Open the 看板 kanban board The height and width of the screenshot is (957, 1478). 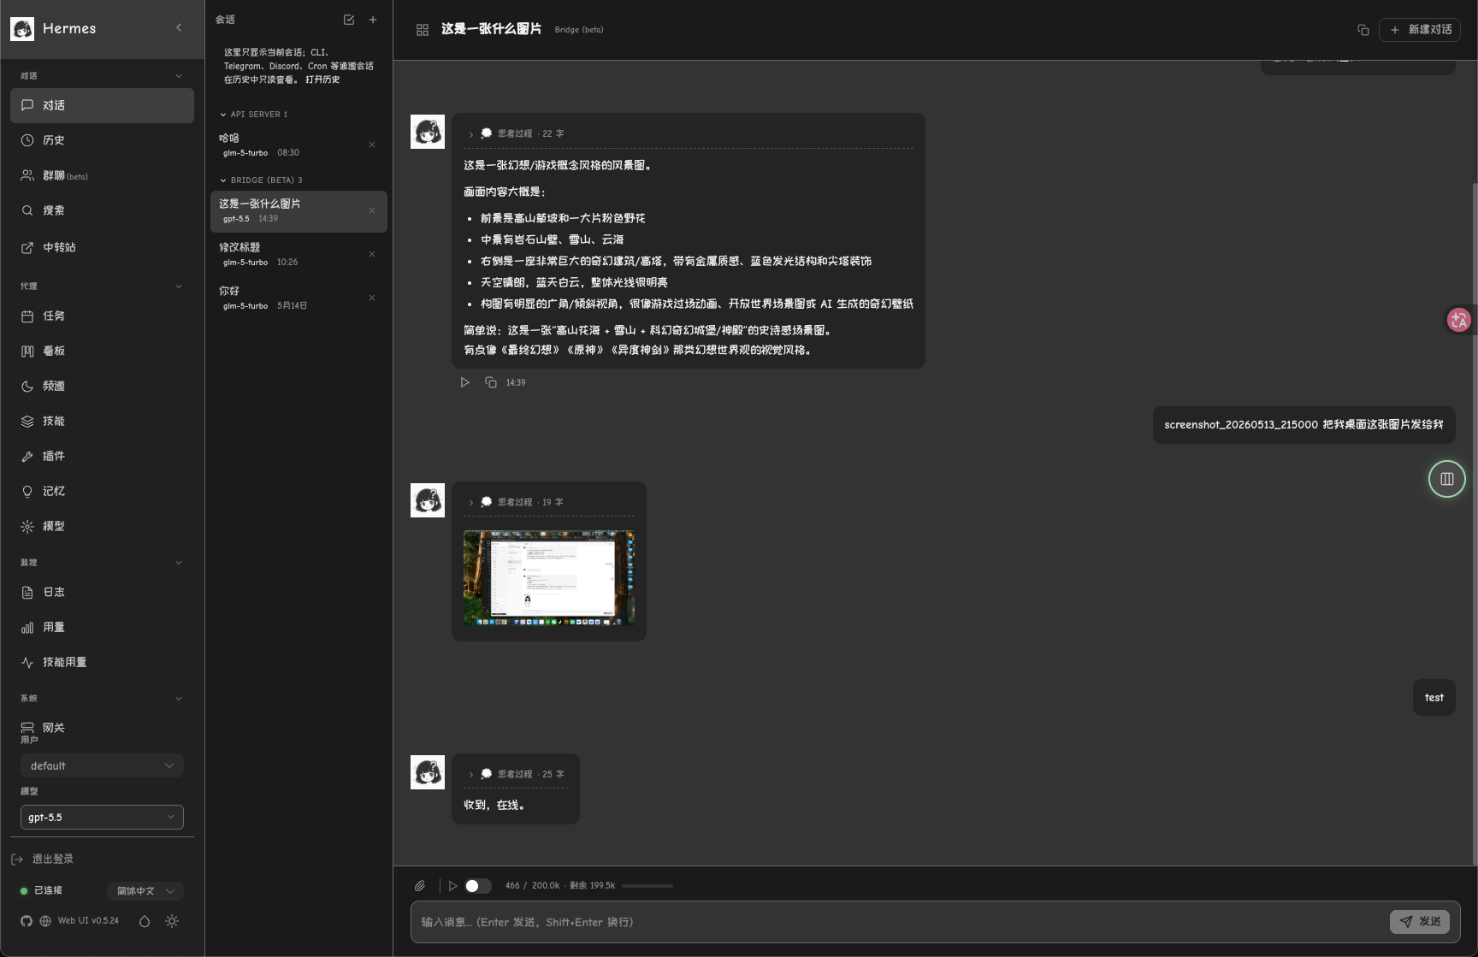pyautogui.click(x=102, y=351)
